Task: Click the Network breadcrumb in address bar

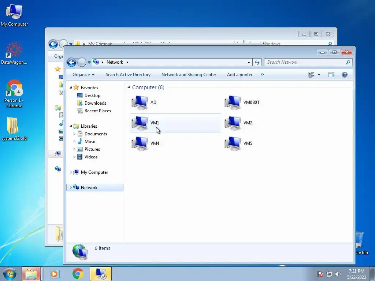Action: (x=115, y=62)
